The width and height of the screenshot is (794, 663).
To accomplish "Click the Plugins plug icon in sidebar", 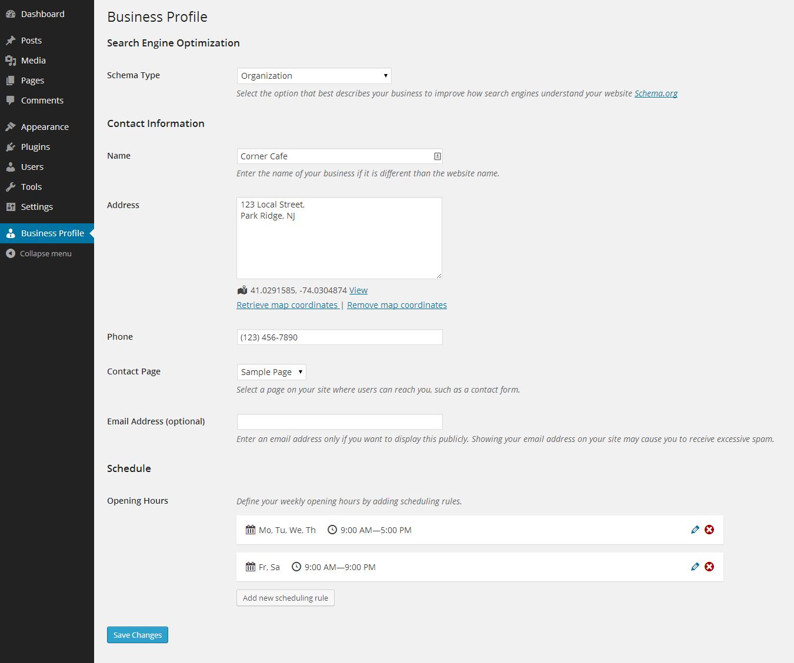I will (11, 147).
